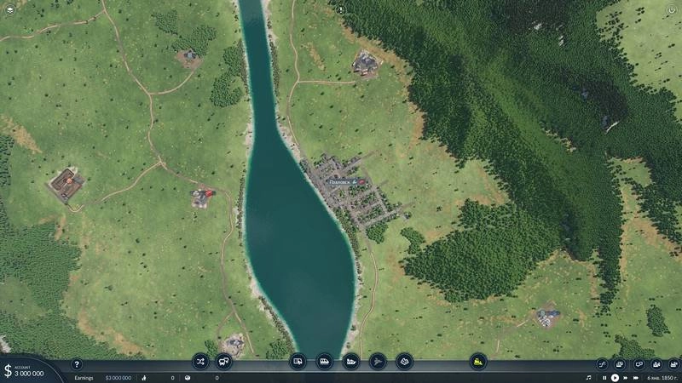Select the yellow bulldozer demolish tool
Screen dimensions: 682x383
(478, 361)
